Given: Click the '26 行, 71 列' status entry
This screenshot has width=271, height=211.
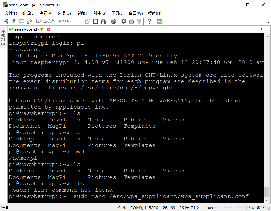Looking at the screenshot, I should pyautogui.click(x=190, y=208).
